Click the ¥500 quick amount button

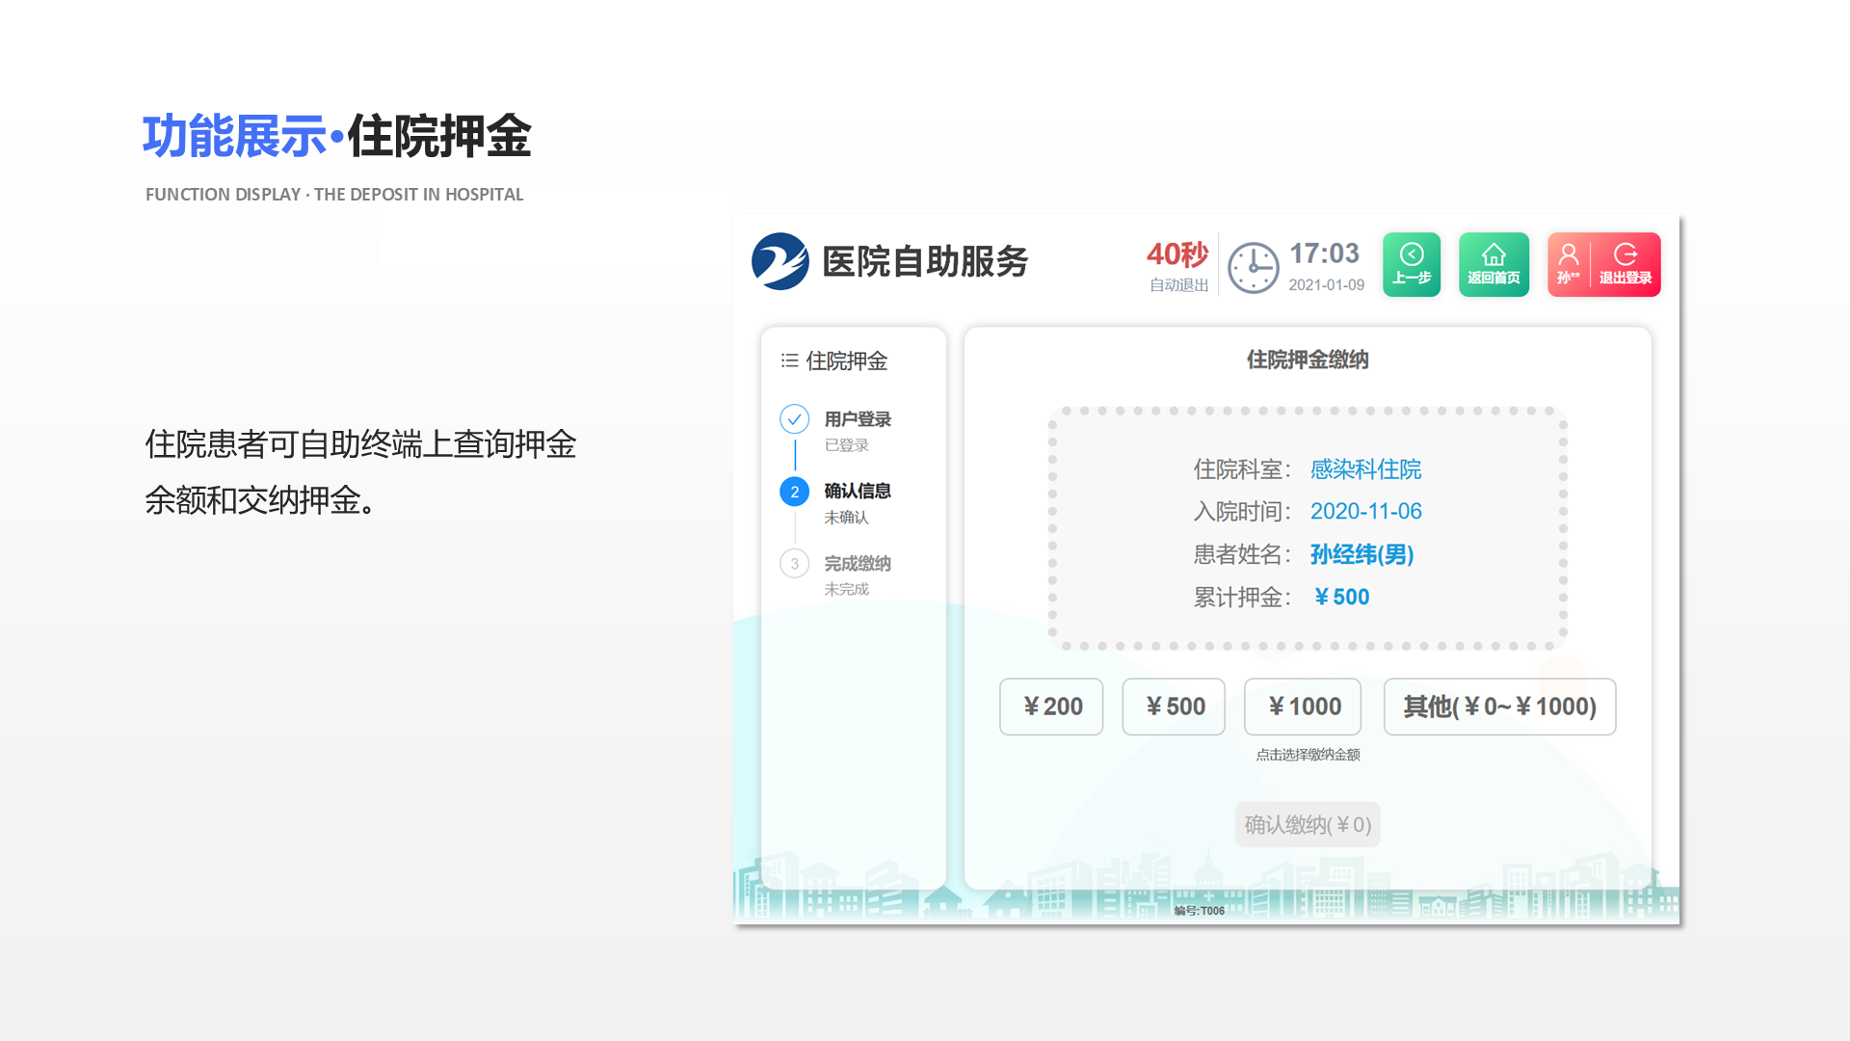pyautogui.click(x=1174, y=707)
